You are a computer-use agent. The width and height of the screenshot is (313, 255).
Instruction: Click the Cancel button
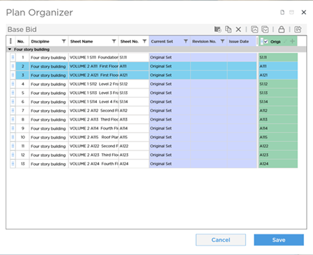[221, 240]
